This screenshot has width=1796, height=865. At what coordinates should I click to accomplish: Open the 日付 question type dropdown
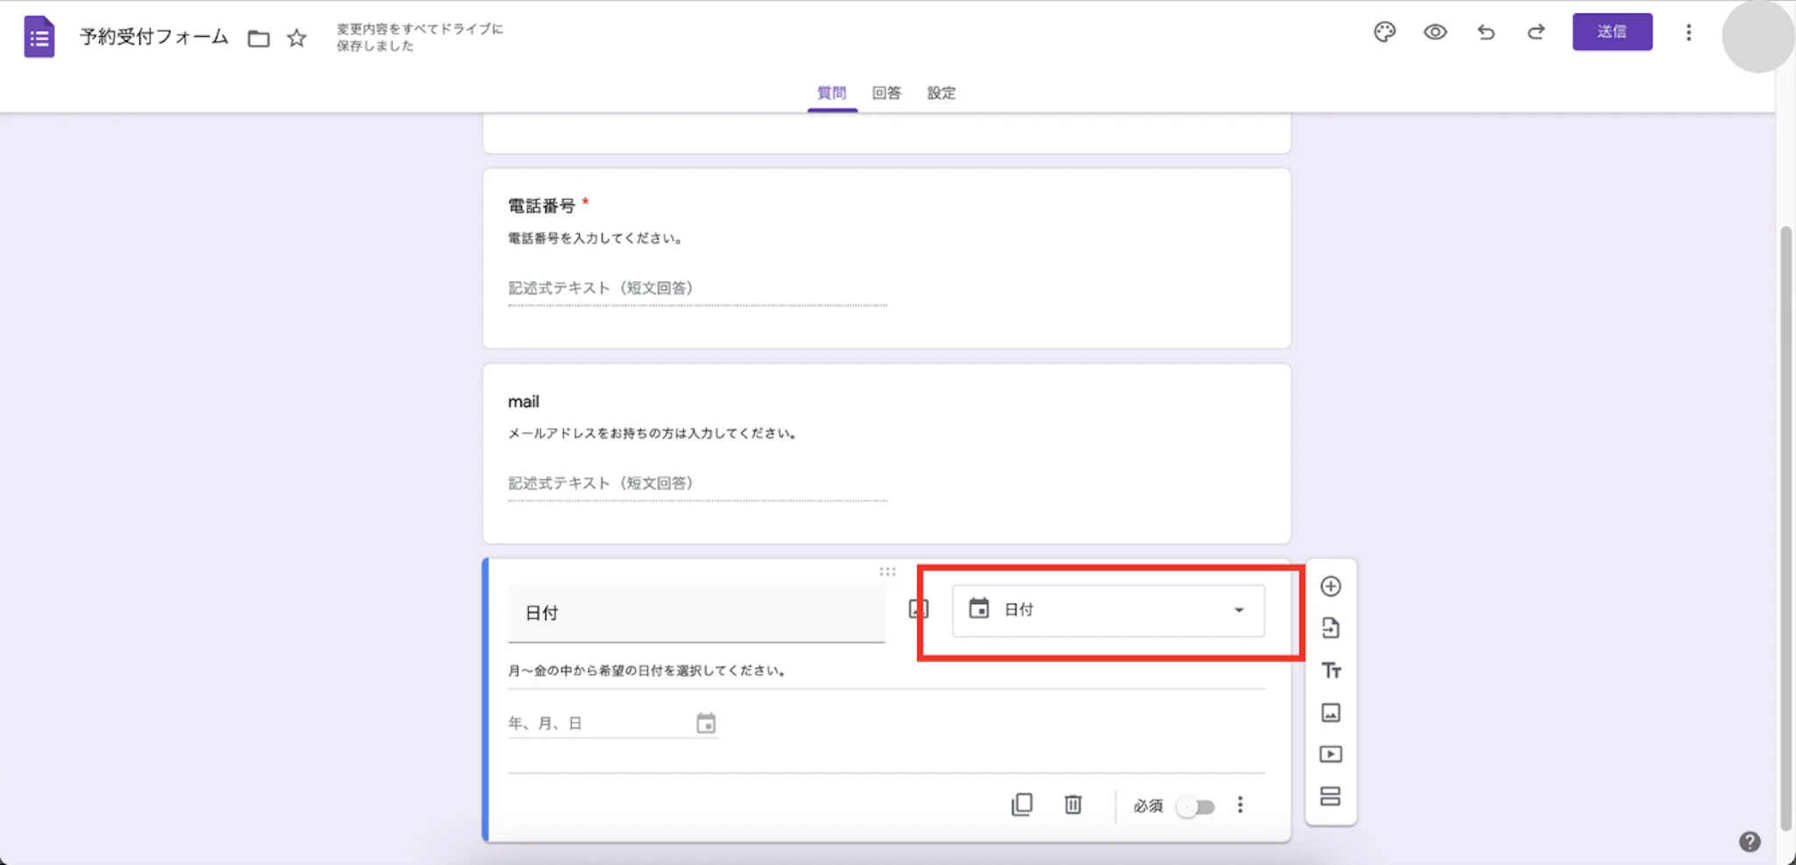pos(1108,610)
